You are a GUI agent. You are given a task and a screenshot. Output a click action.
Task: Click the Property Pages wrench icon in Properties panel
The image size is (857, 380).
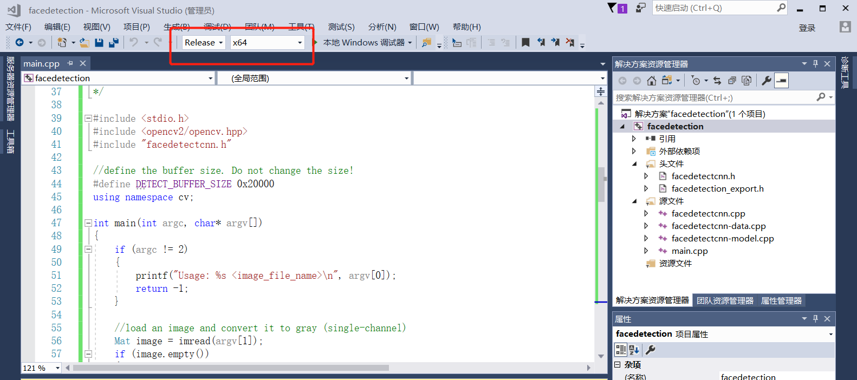tap(651, 350)
